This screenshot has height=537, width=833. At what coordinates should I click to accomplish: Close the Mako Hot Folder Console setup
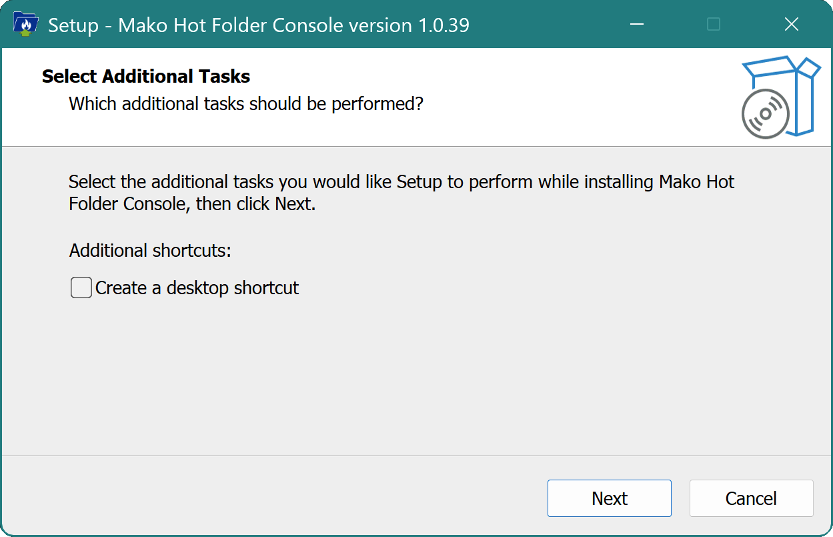[791, 25]
